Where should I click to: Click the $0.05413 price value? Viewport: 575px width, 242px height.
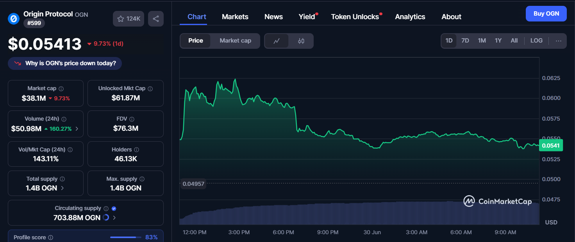(x=45, y=44)
